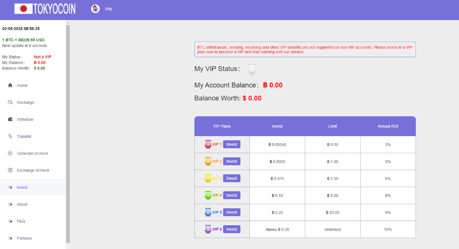Screen dimensions: 459x249
Task: Click the 'Next update' countdown text
Action: (x=25, y=46)
